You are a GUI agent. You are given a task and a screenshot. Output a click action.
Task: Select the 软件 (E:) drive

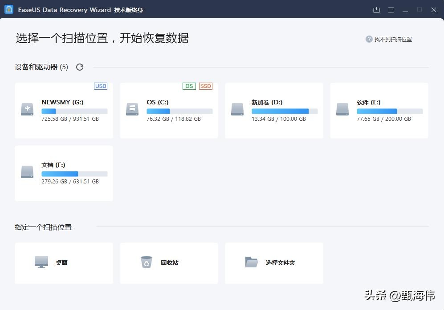[x=379, y=110]
